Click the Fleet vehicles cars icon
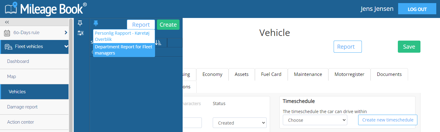The height and width of the screenshot is (132, 440). click(8, 47)
